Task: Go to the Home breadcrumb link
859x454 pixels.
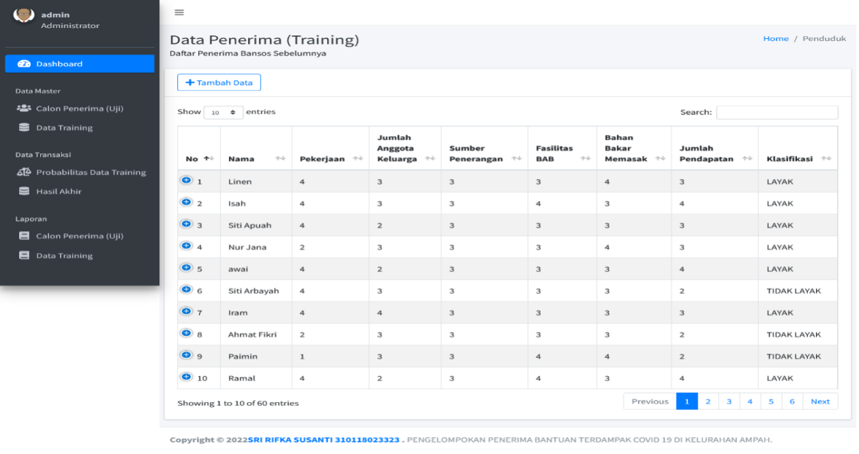Action: click(x=776, y=39)
